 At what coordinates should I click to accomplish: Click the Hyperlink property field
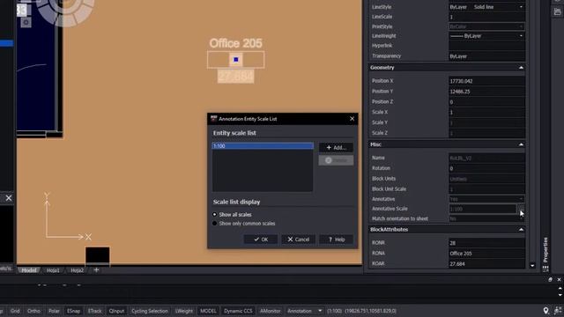pos(486,46)
